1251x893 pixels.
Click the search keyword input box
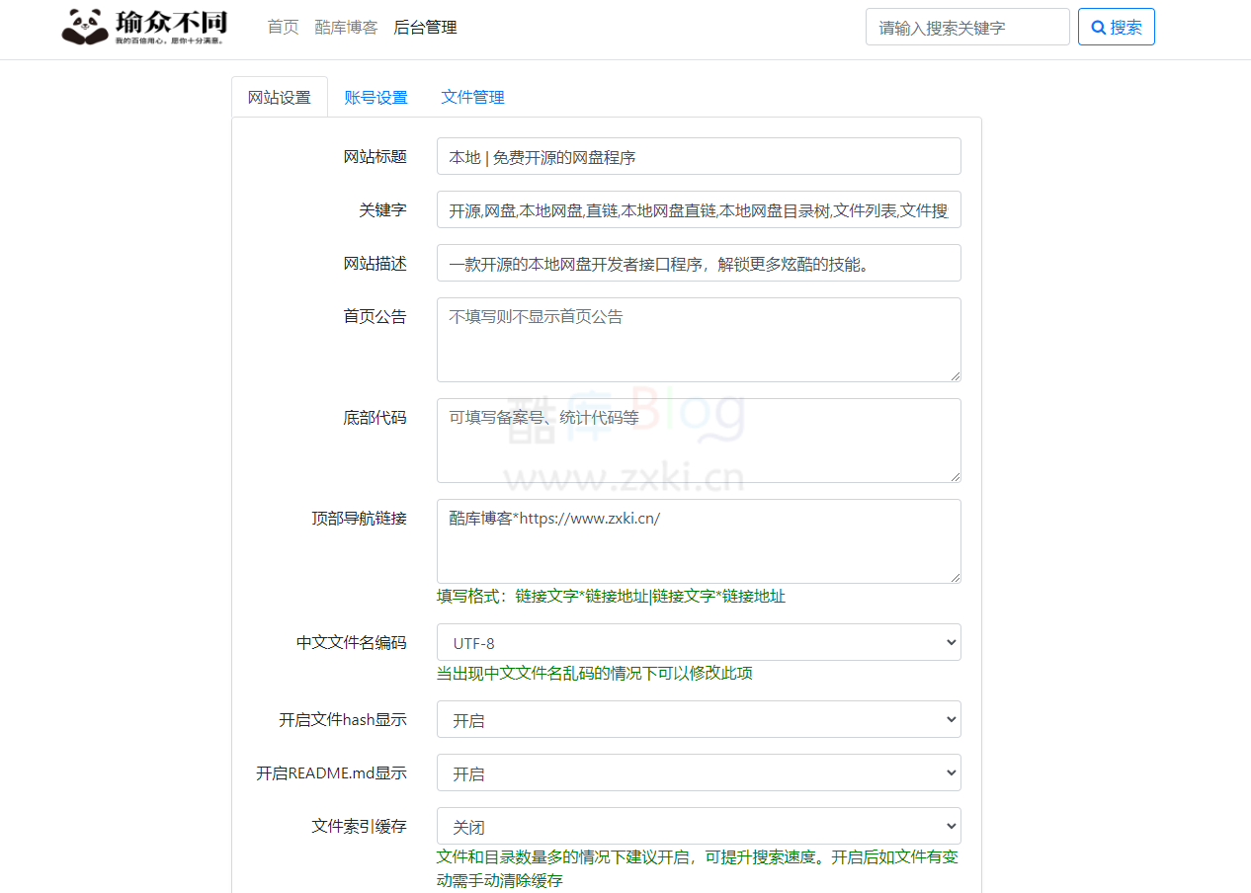pos(967,27)
